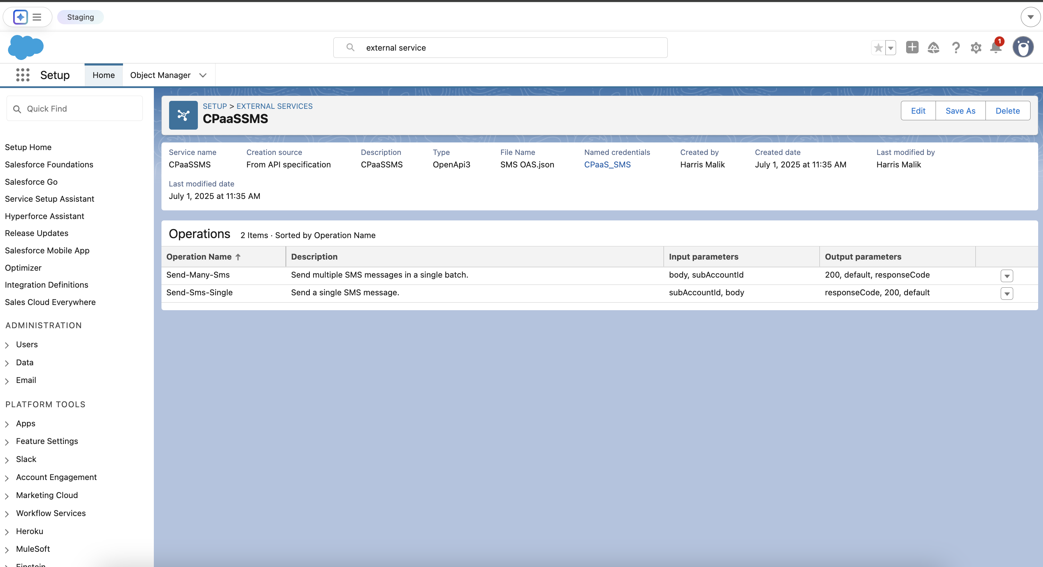The height and width of the screenshot is (567, 1043).
Task: Expand the MuleSoft section
Action: [x=7, y=550]
